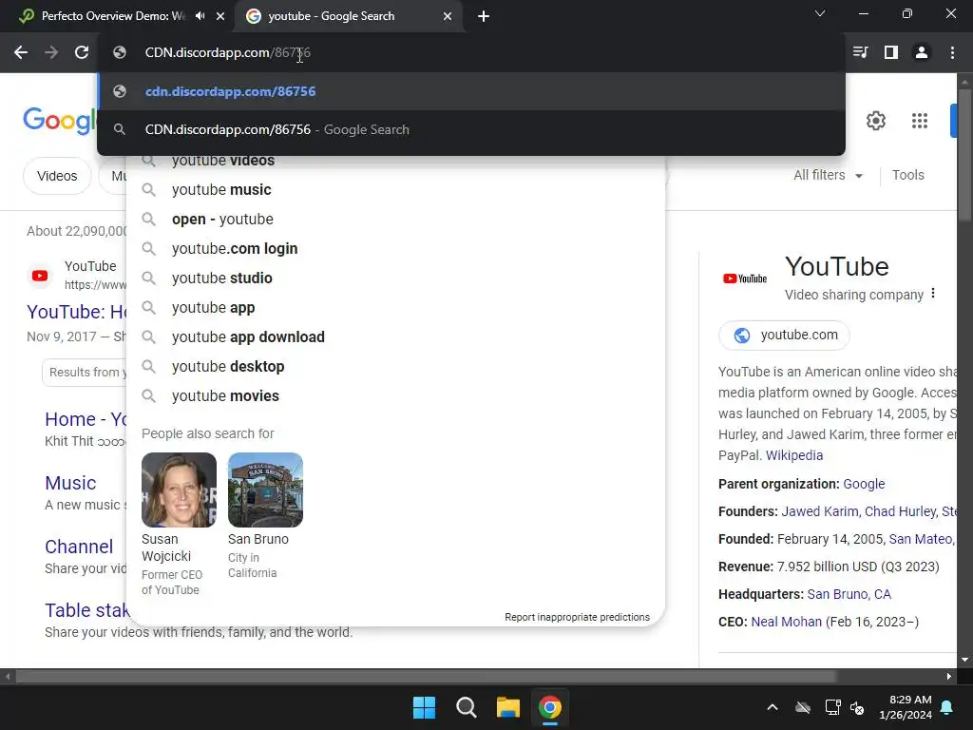Mute the Perfecto Overview Demo tab audio
The image size is (973, 730).
coord(200,16)
